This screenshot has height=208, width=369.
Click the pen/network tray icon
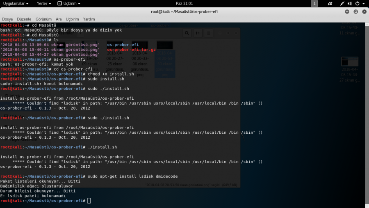click(342, 4)
